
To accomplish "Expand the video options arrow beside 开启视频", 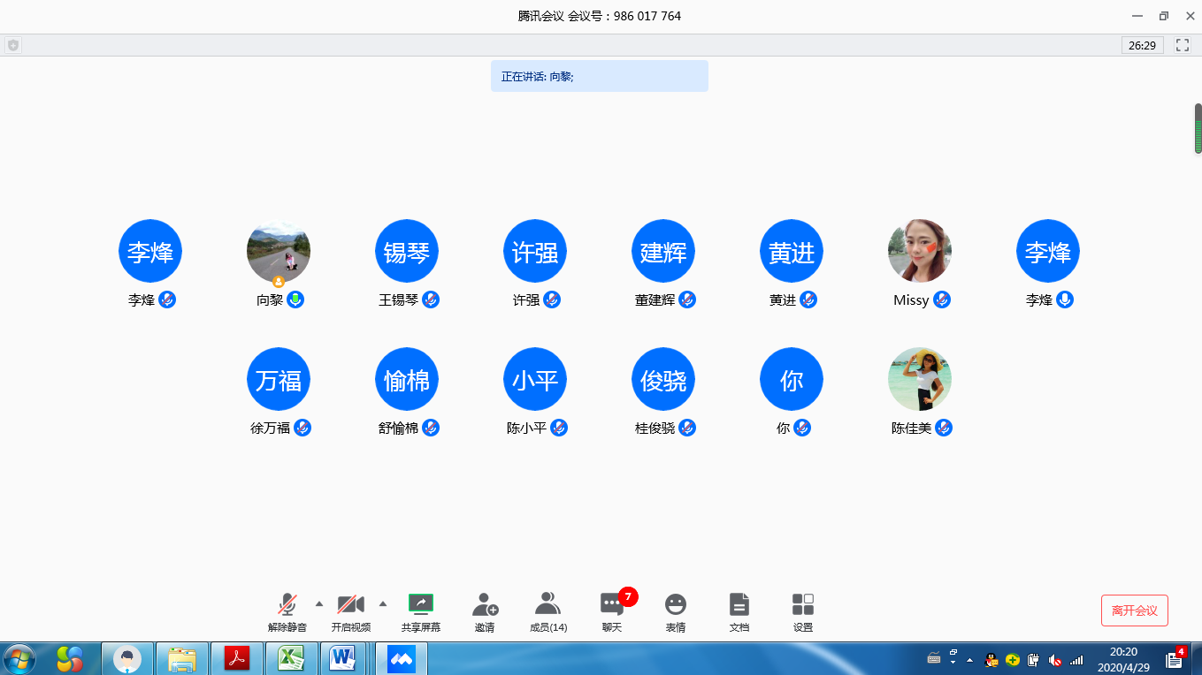I will tap(383, 604).
